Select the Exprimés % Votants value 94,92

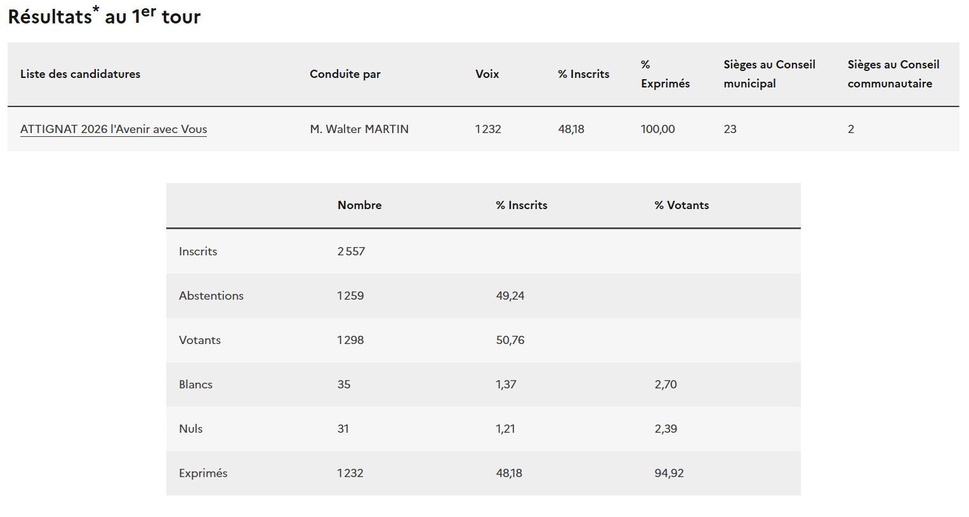tap(669, 473)
